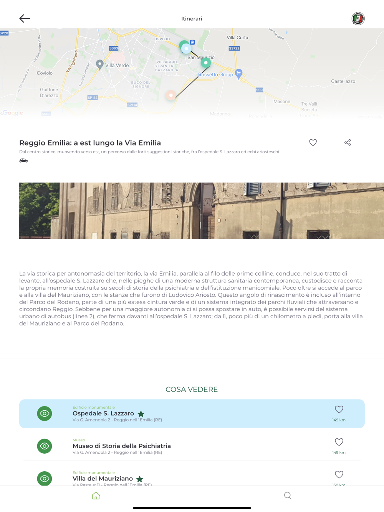Screen dimensions: 384x512
Task: Click the star beside Ospedale S. Lazzaro
Action: tap(141, 414)
